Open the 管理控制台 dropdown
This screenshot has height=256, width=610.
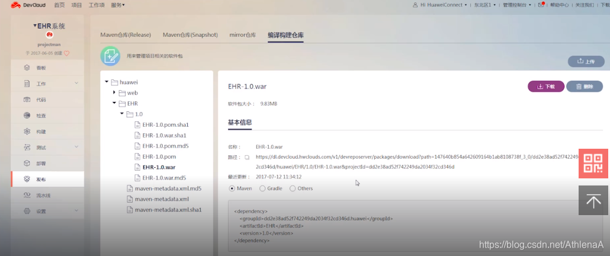(x=516, y=5)
